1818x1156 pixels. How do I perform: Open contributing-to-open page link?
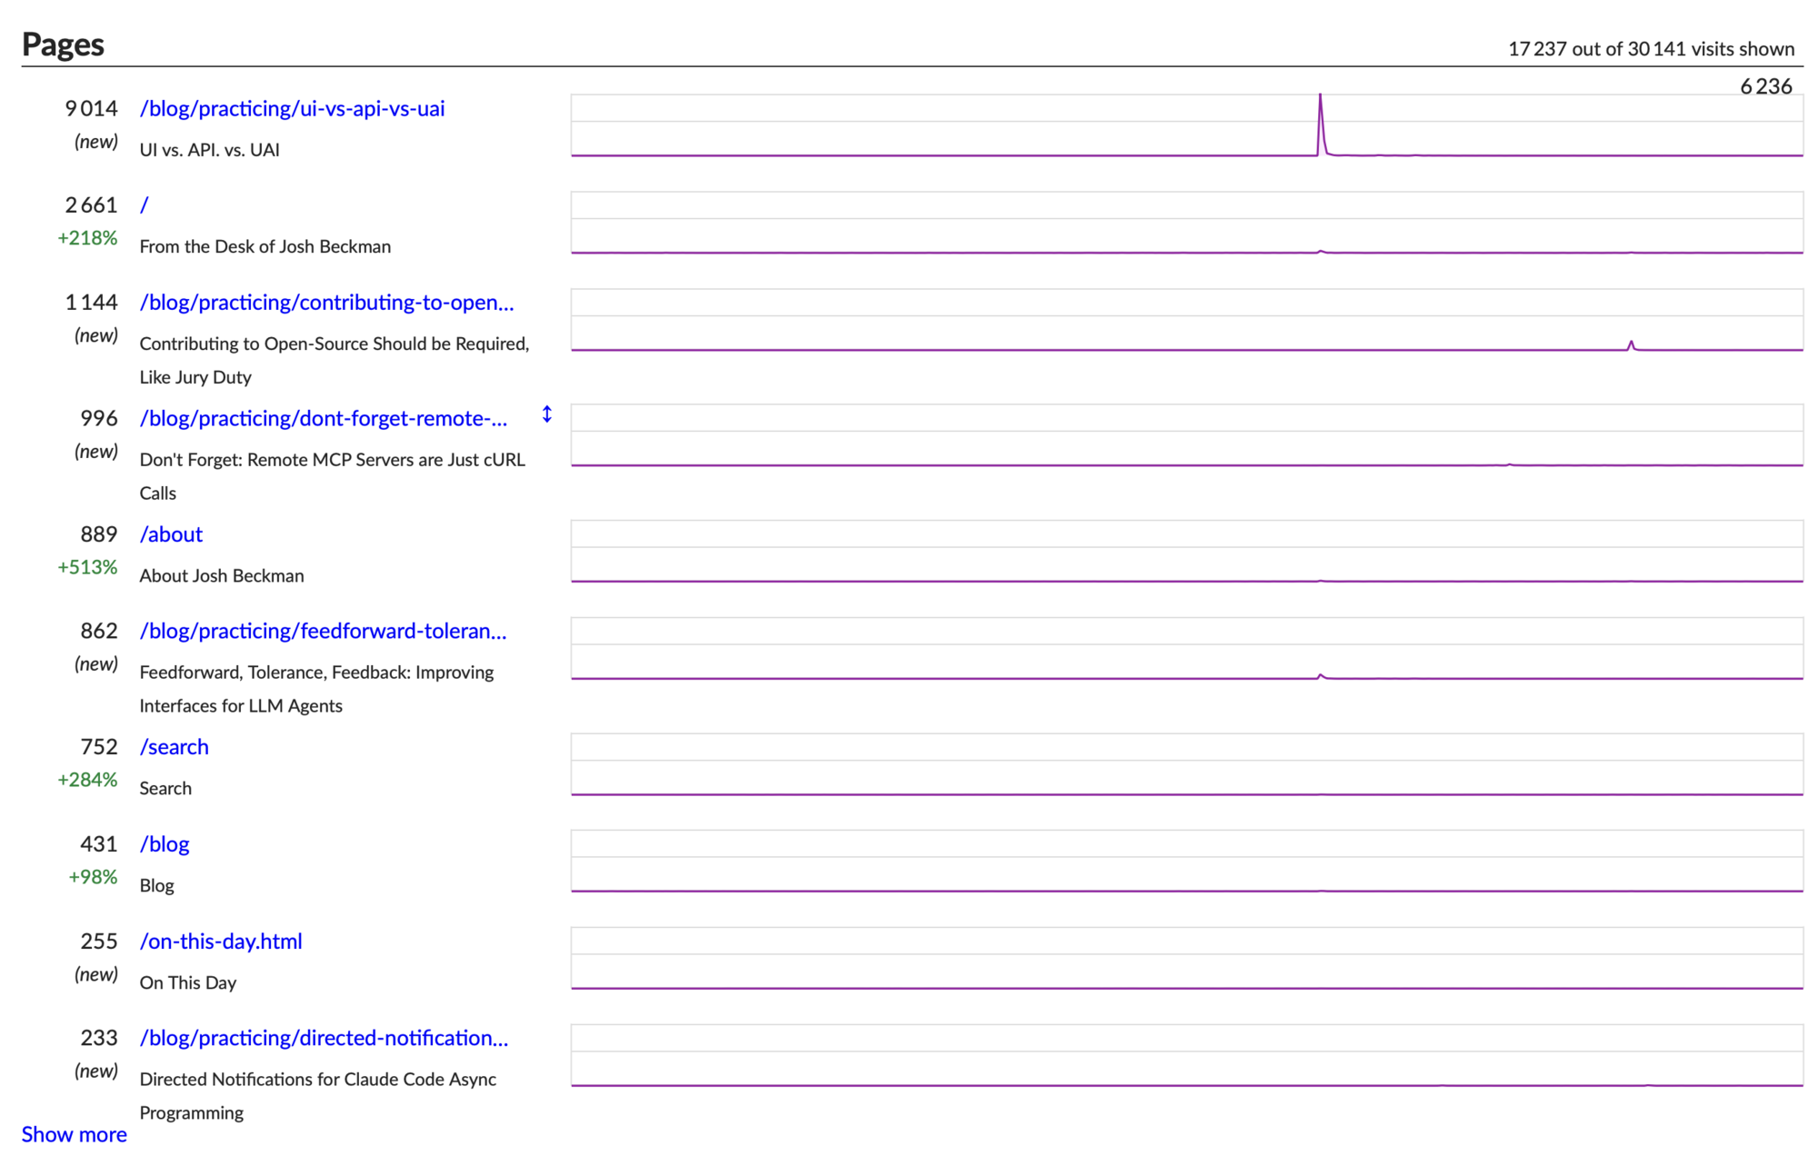(326, 302)
